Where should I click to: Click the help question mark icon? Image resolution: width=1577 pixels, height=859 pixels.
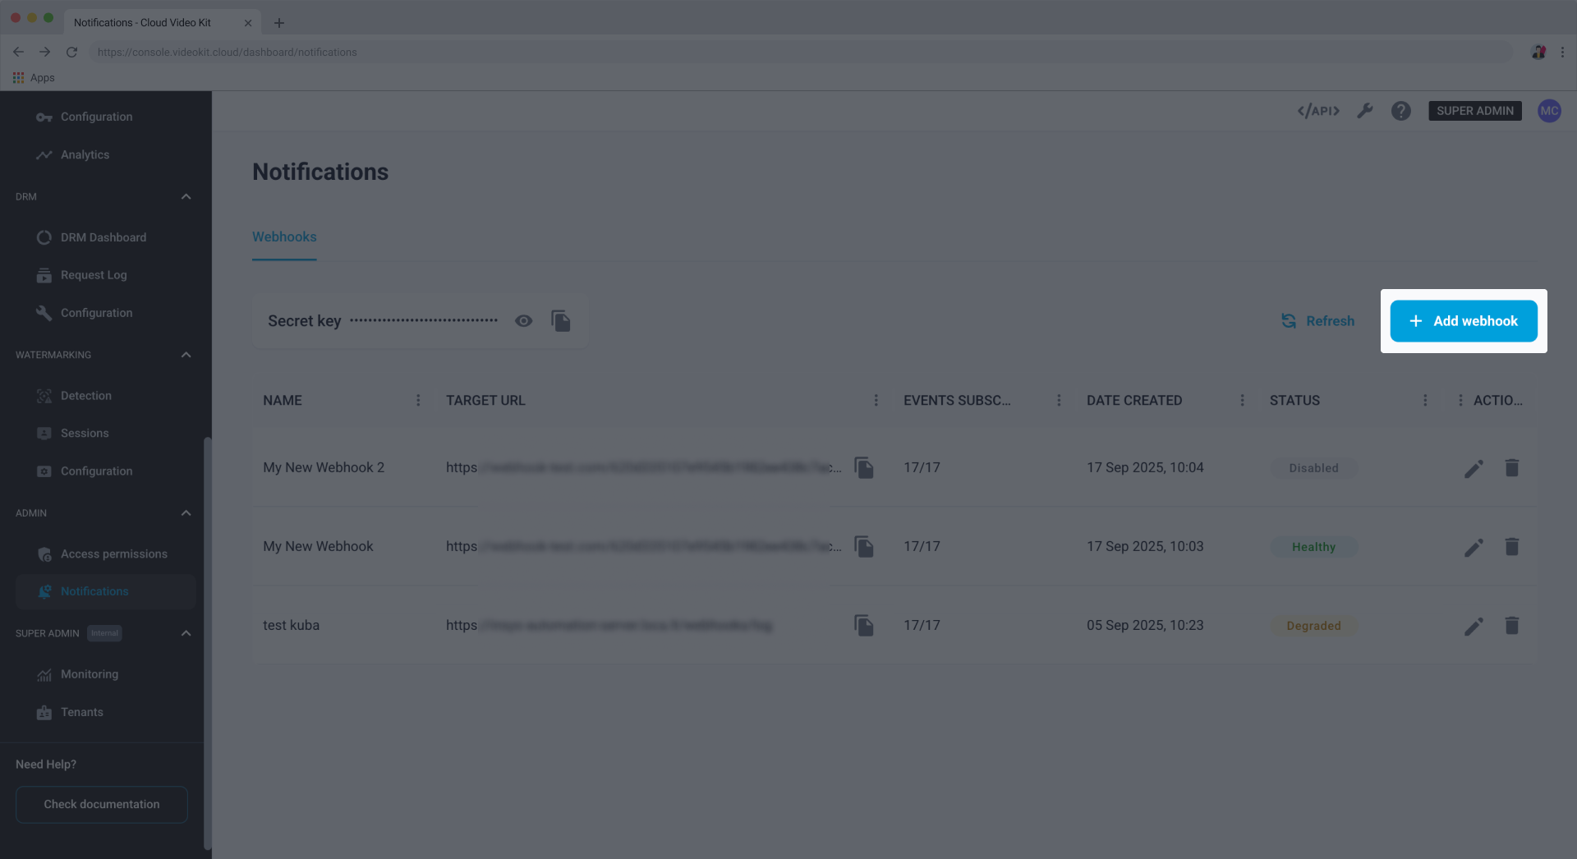pos(1400,110)
